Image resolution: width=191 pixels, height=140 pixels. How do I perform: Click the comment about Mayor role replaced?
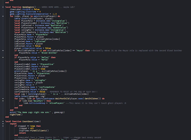(136, 51)
